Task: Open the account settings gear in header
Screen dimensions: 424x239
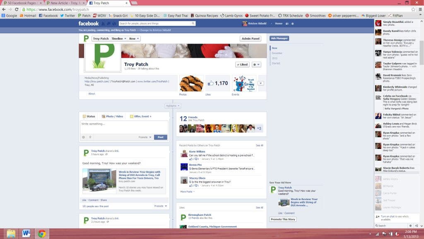Action: coord(293,24)
